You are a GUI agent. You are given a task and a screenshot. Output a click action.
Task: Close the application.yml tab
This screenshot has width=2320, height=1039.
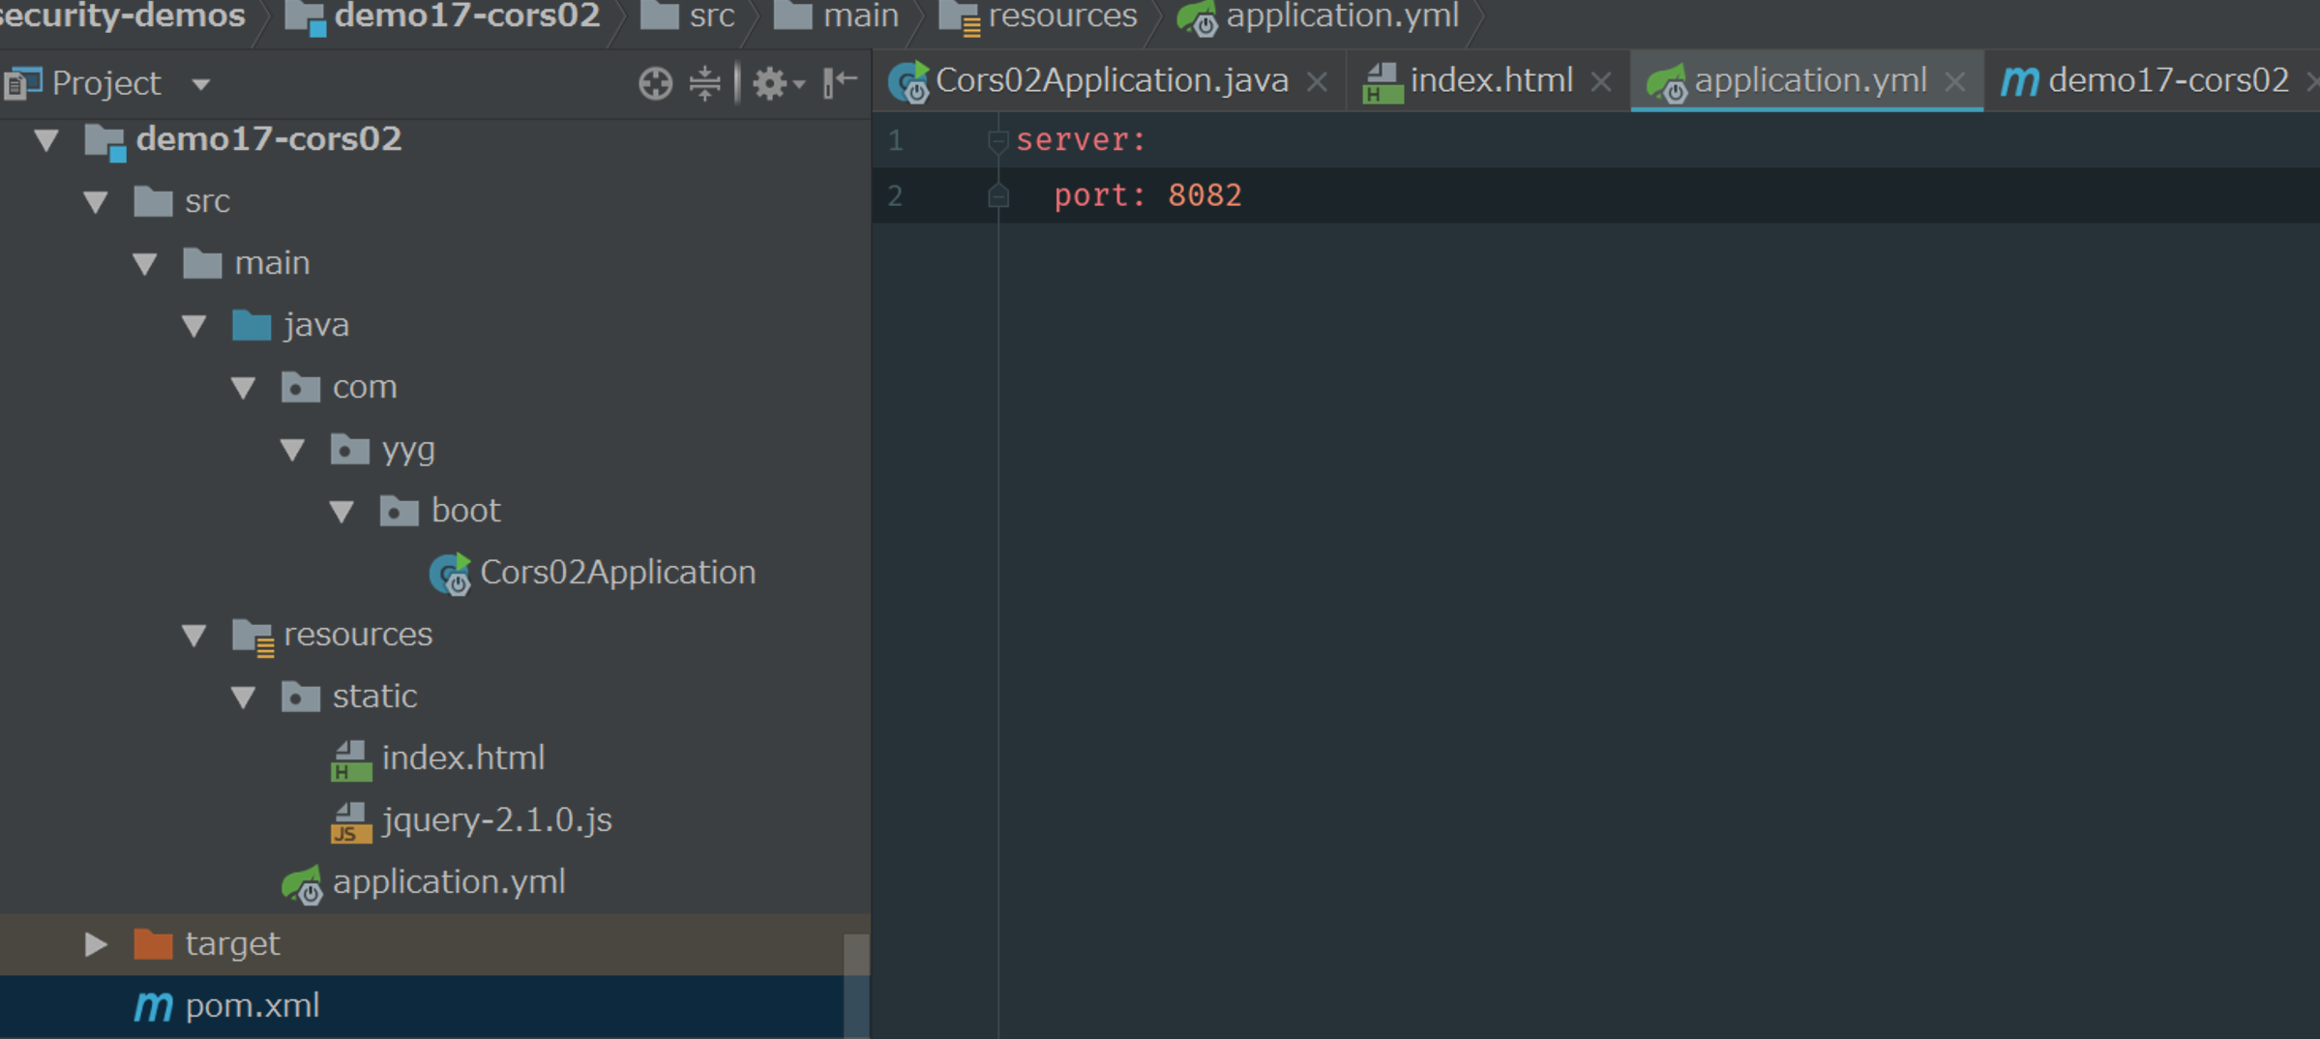(x=1954, y=82)
